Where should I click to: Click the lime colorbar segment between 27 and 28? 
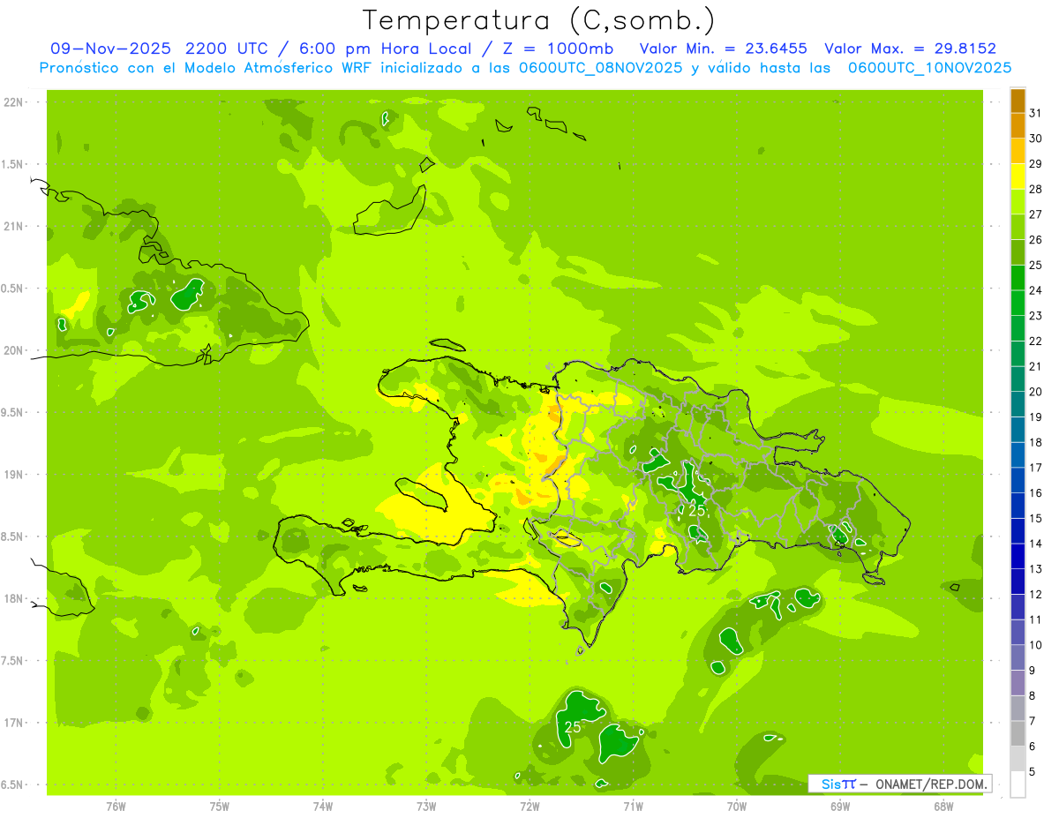click(1018, 202)
